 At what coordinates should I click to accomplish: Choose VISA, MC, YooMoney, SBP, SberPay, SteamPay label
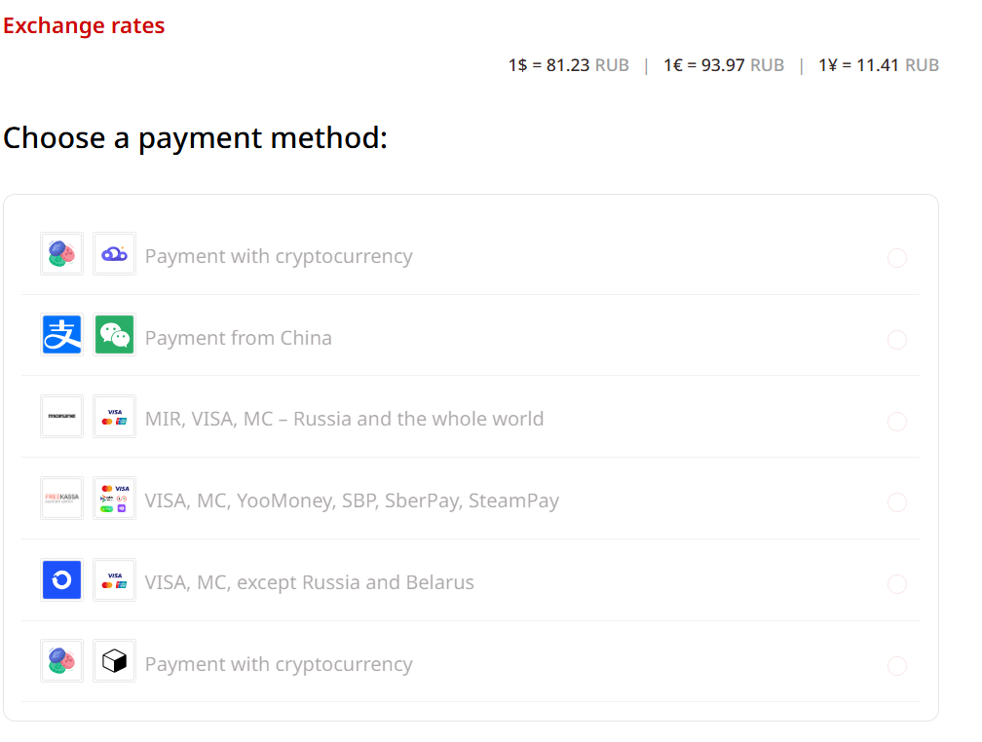coord(352,501)
